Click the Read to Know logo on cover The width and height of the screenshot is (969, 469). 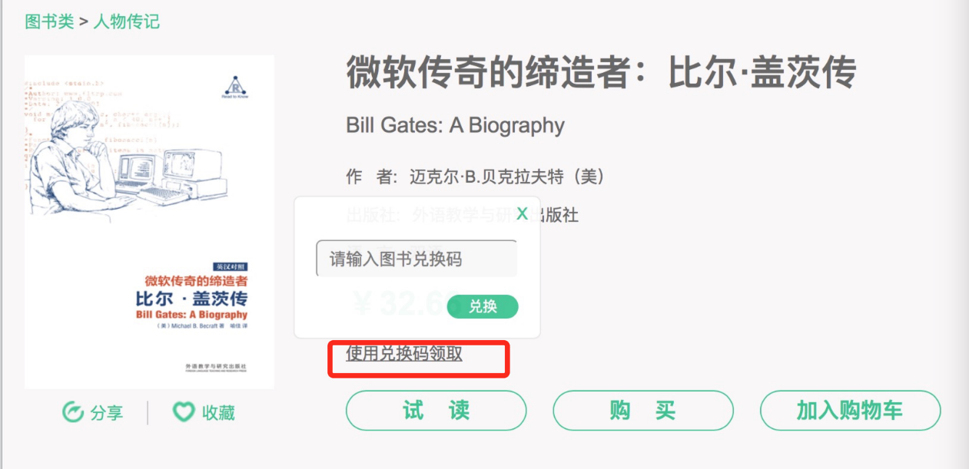point(236,86)
